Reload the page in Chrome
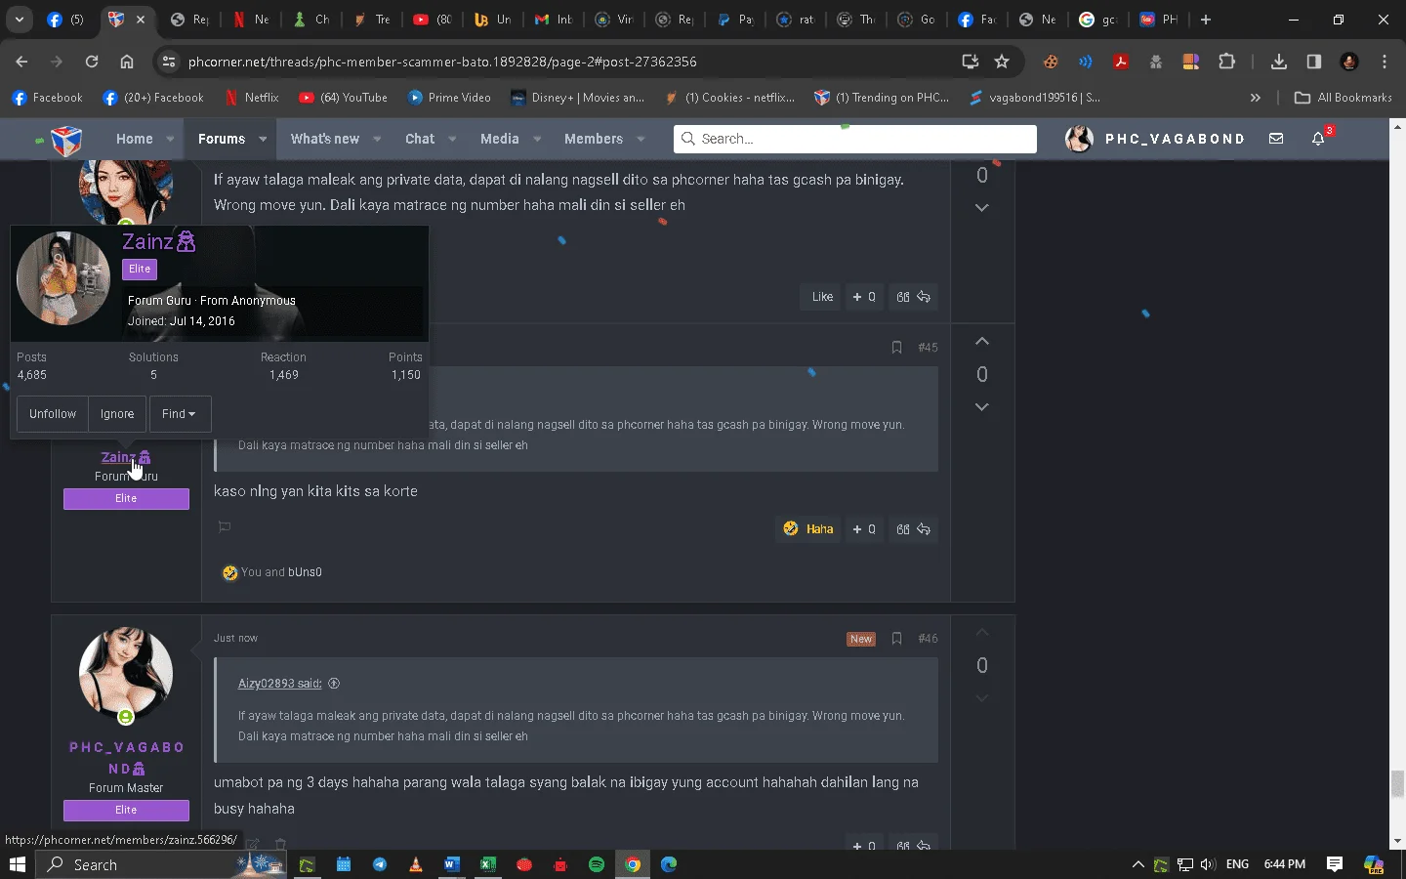 [x=92, y=62]
